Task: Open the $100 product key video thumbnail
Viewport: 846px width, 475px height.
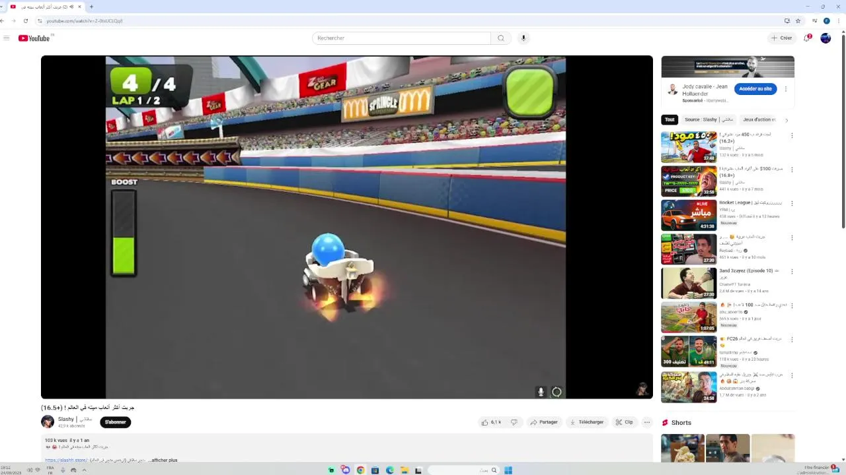Action: click(x=689, y=181)
